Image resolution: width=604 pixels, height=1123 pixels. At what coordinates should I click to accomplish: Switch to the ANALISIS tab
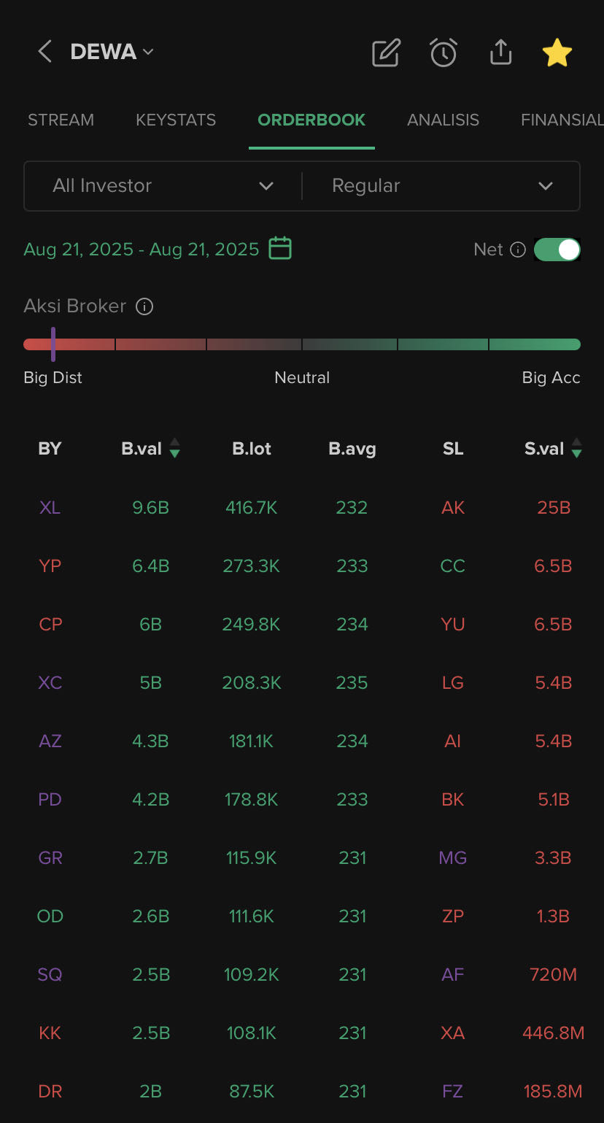(x=443, y=120)
